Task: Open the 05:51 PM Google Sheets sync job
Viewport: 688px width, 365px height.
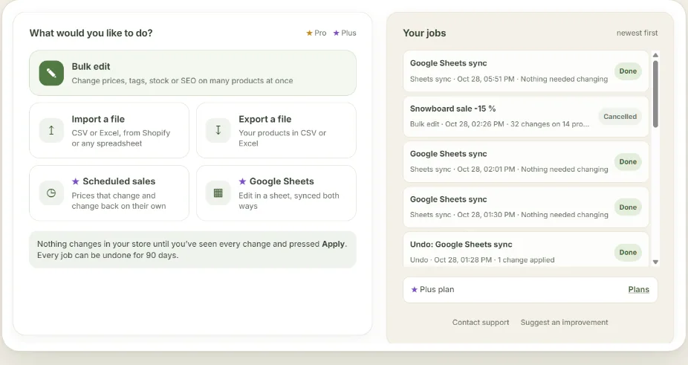Action: [525, 71]
